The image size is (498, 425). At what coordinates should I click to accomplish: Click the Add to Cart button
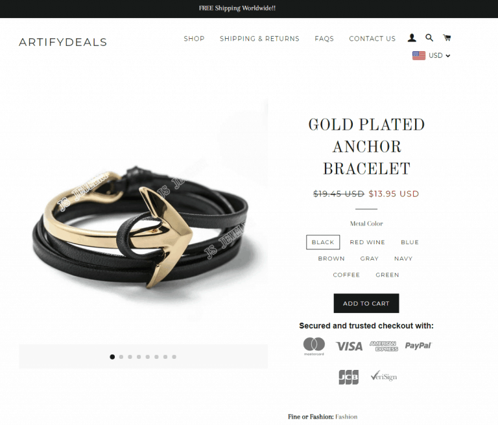366,303
